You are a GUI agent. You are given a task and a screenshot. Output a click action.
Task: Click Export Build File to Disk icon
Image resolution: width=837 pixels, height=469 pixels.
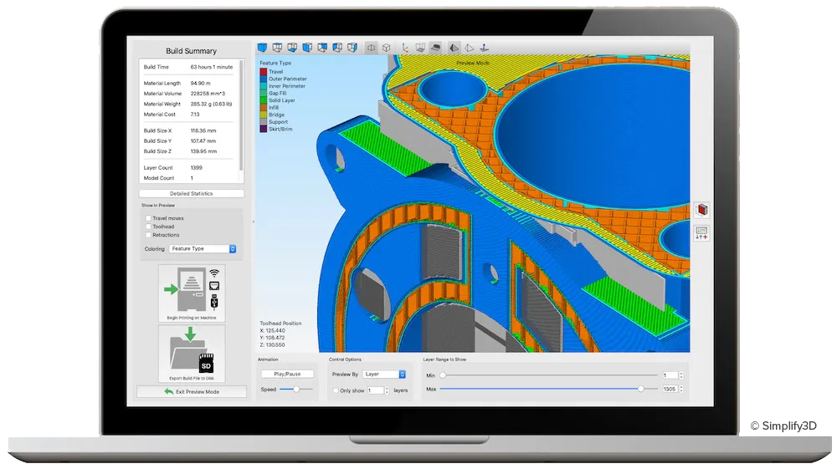coord(192,354)
